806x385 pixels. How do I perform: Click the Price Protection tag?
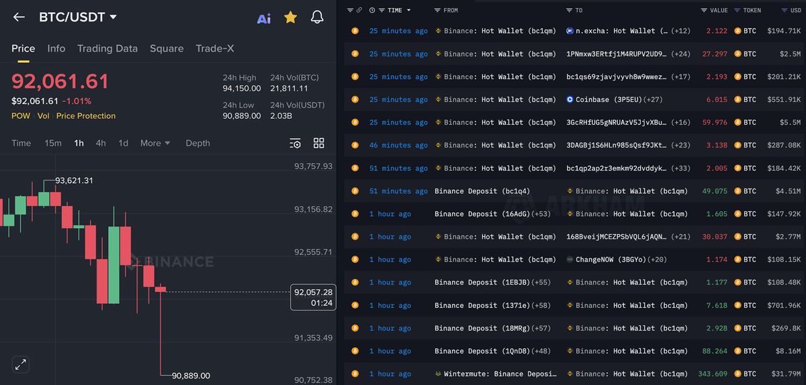(86, 116)
